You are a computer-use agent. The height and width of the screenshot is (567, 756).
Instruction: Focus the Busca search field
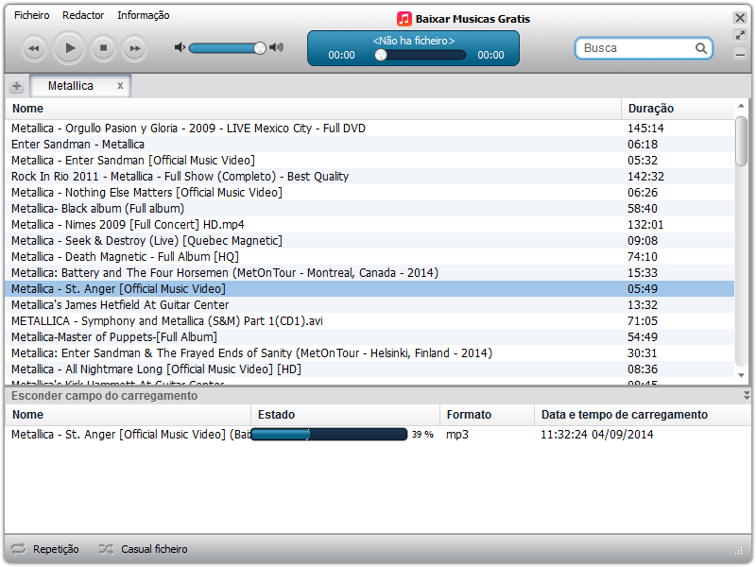(x=644, y=48)
